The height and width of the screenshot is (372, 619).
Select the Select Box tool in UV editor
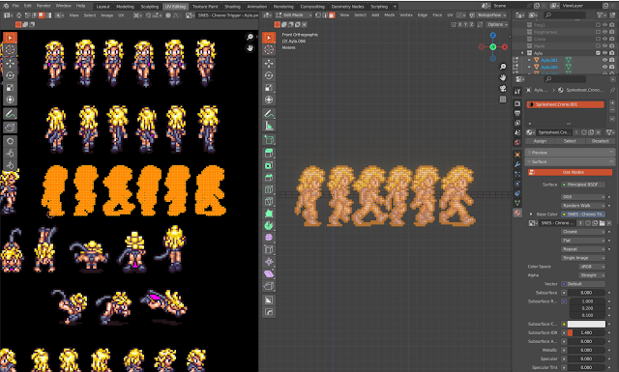click(x=10, y=38)
